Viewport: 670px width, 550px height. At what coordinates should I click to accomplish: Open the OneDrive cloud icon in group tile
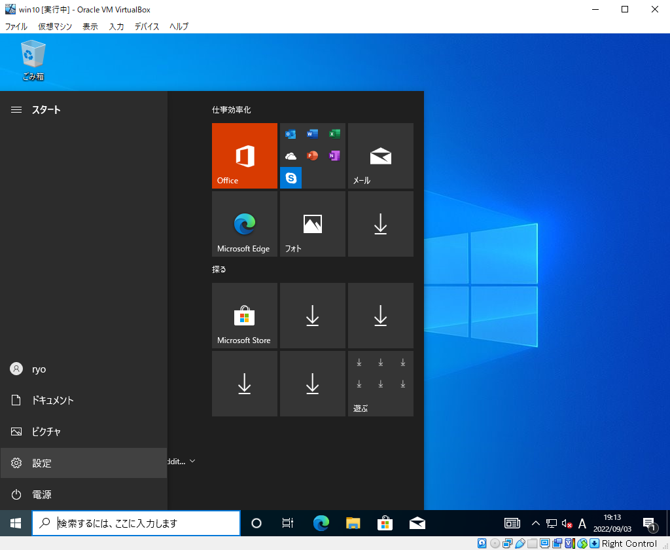(291, 156)
